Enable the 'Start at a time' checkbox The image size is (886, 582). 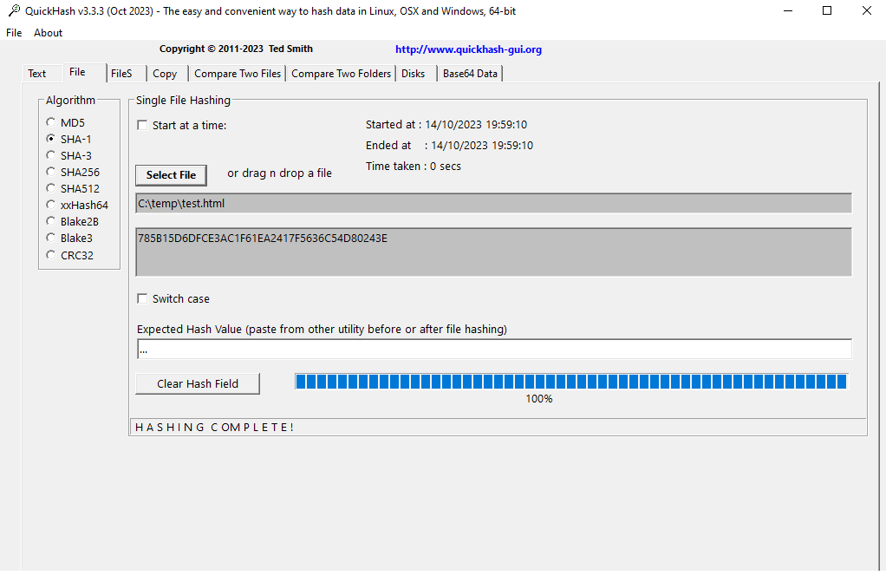pyautogui.click(x=142, y=125)
